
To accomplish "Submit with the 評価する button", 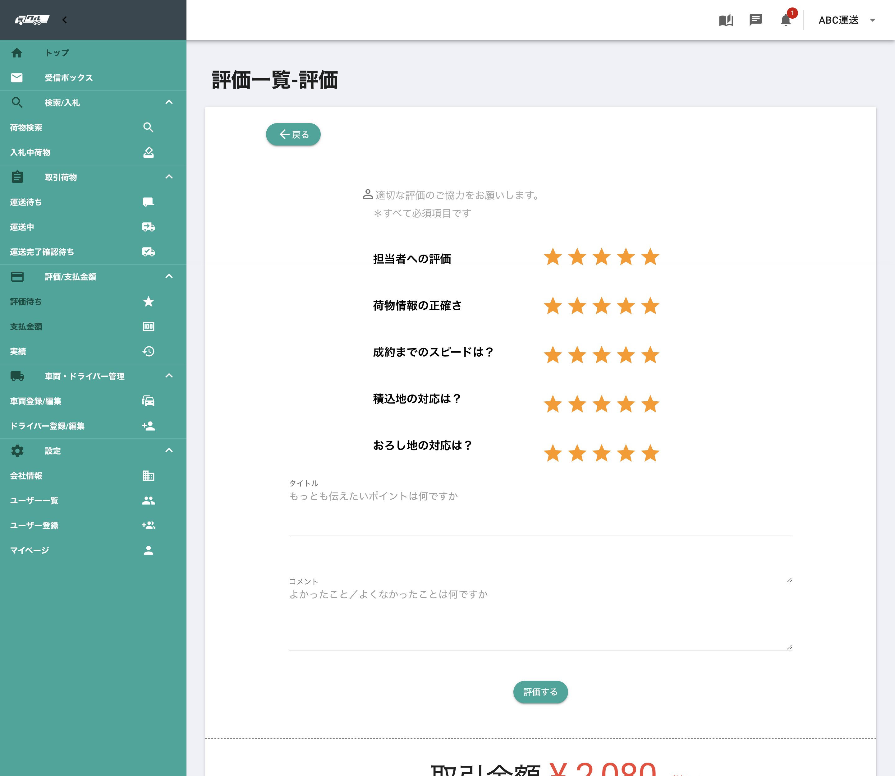I will 540,692.
